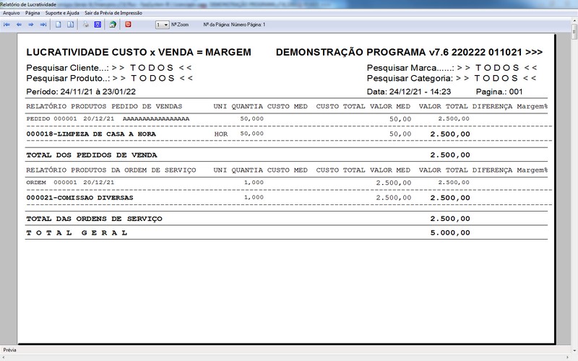Click the Pesquisar Marca line
This screenshot has height=361, width=578.
[452, 68]
